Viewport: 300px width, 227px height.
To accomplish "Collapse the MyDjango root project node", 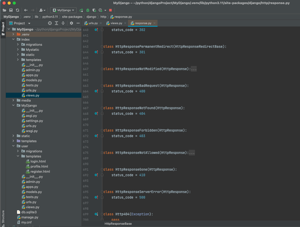I will coord(9,29).
